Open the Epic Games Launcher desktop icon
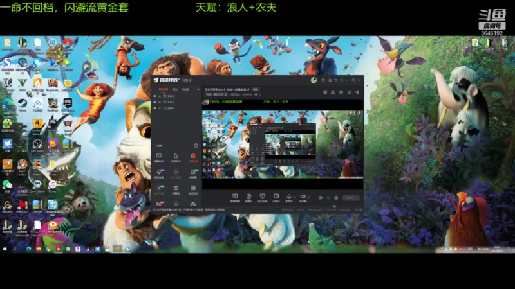The width and height of the screenshot is (515, 289). 68,105
